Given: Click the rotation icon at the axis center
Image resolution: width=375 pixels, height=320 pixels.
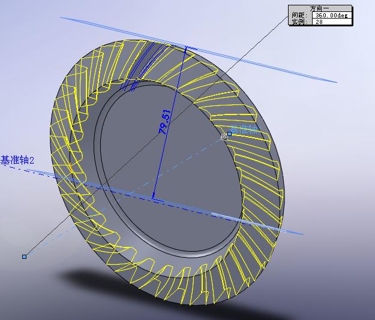Looking at the screenshot, I should point(224,137).
